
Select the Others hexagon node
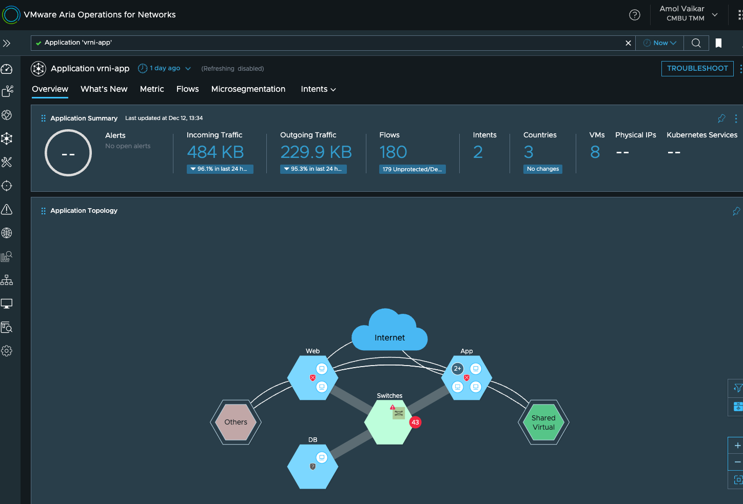236,422
